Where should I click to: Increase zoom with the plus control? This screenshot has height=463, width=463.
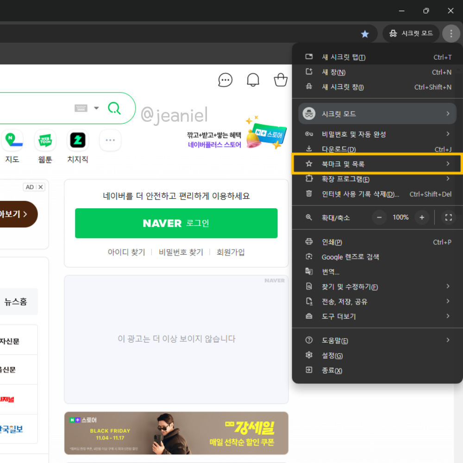coord(422,217)
